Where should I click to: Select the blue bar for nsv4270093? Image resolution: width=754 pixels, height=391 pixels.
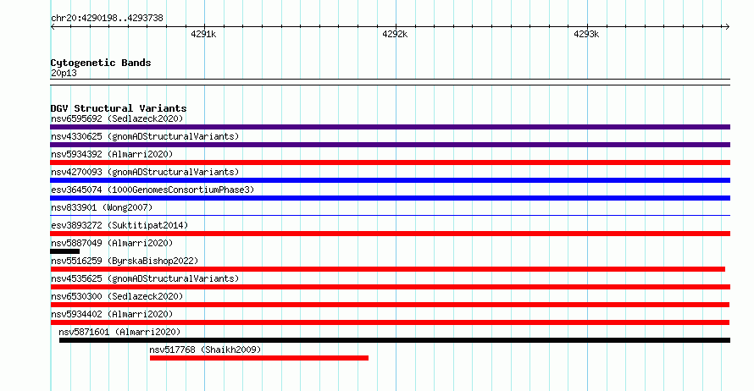pyautogui.click(x=390, y=180)
